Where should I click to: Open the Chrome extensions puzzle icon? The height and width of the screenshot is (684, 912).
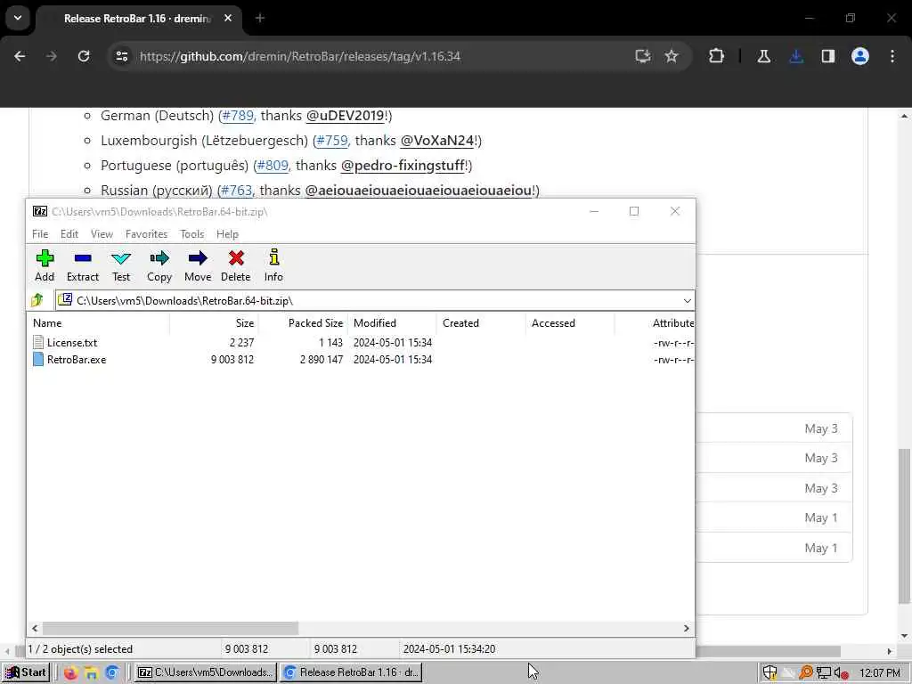click(x=717, y=56)
